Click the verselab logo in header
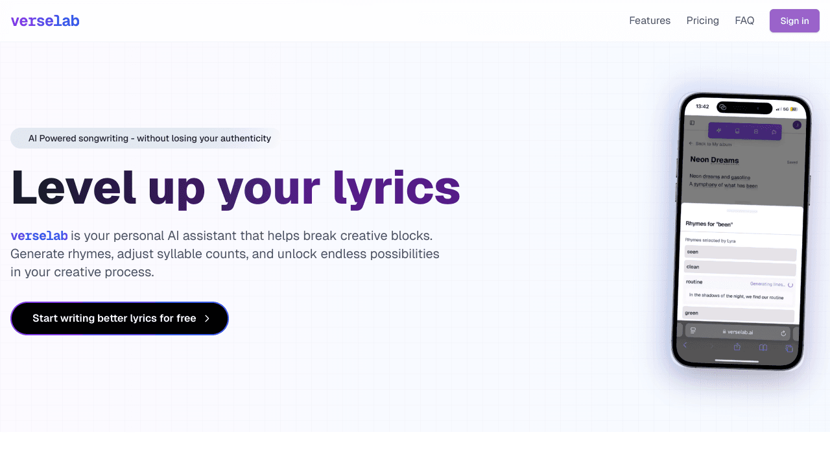Viewport: 830px width, 467px height. pos(45,21)
